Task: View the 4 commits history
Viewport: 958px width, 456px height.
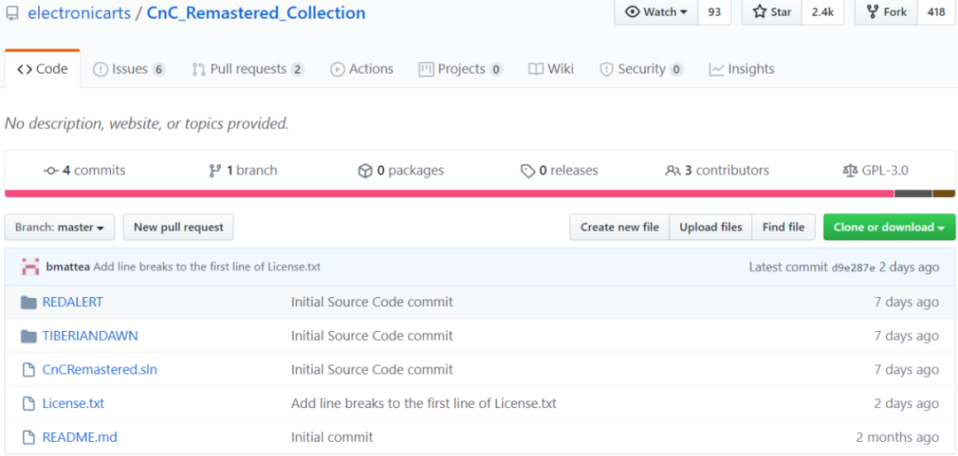Action: tap(84, 170)
